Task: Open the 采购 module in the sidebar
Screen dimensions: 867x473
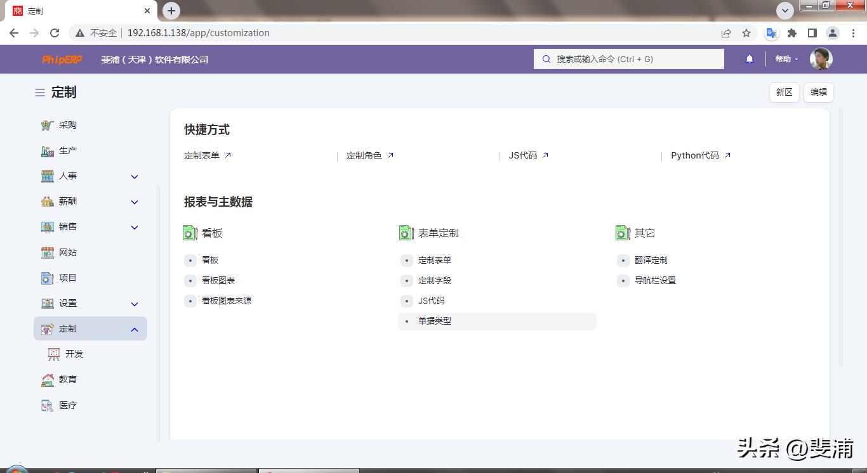Action: 67,125
